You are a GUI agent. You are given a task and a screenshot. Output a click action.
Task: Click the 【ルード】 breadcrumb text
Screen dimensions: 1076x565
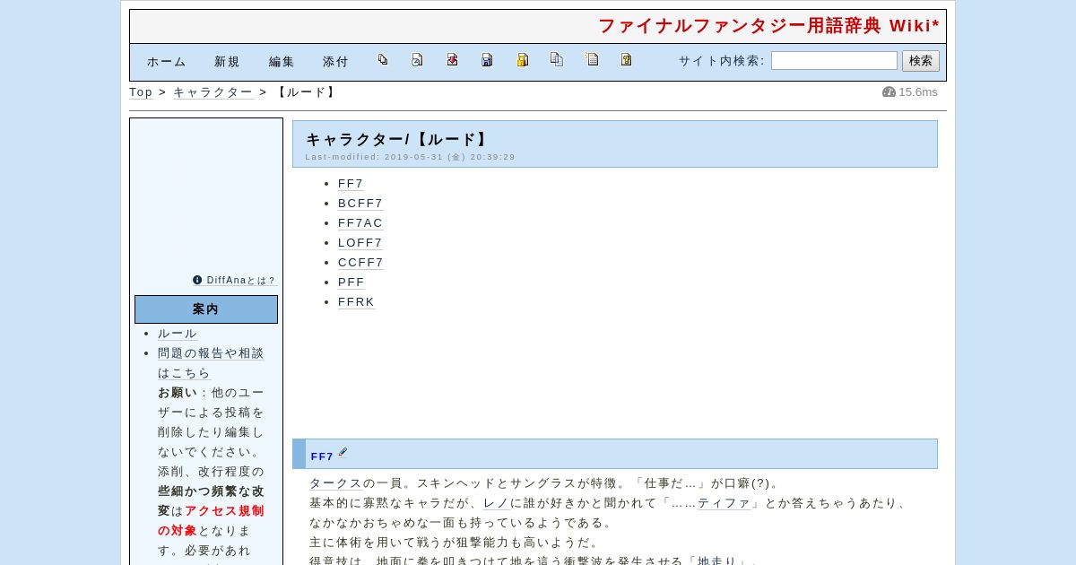click(x=305, y=92)
